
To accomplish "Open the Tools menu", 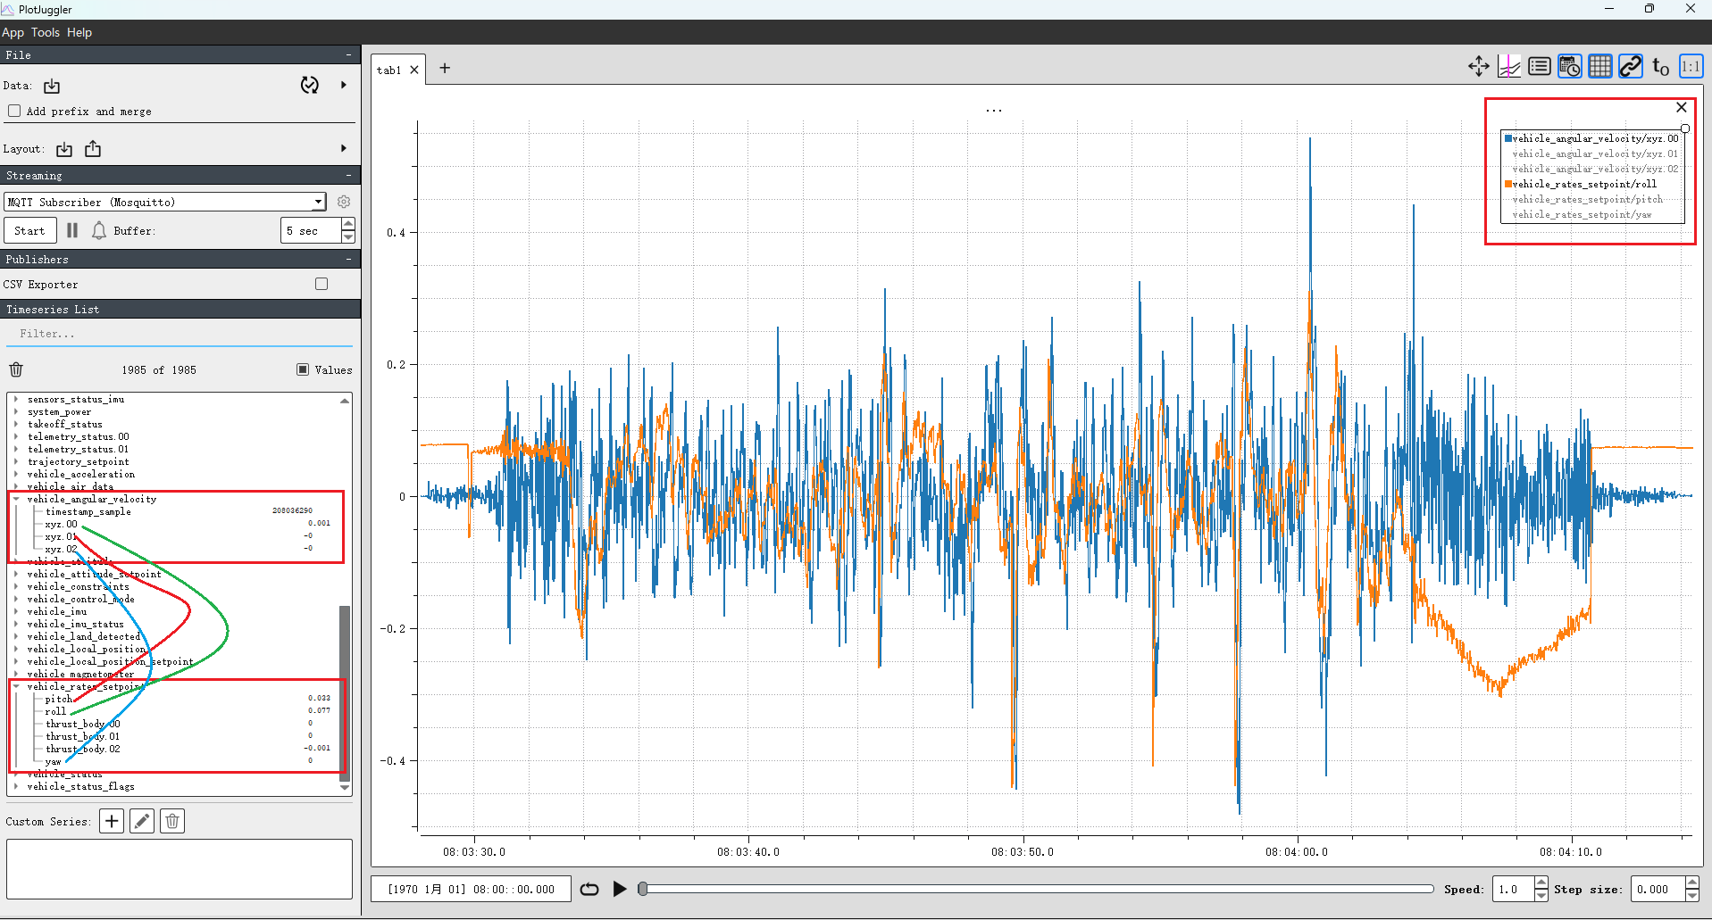I will click(45, 32).
